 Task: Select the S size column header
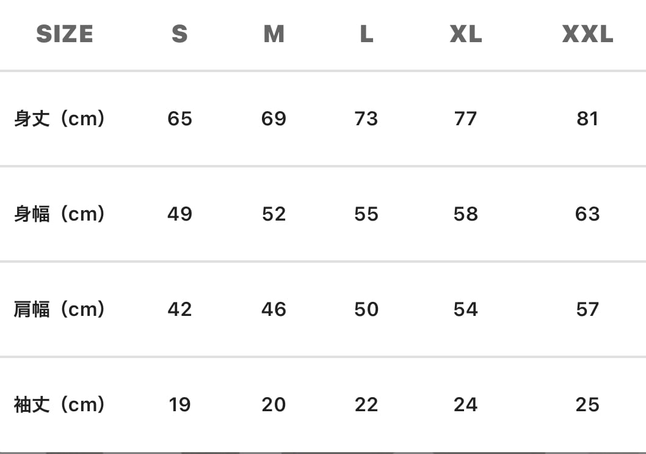click(180, 34)
